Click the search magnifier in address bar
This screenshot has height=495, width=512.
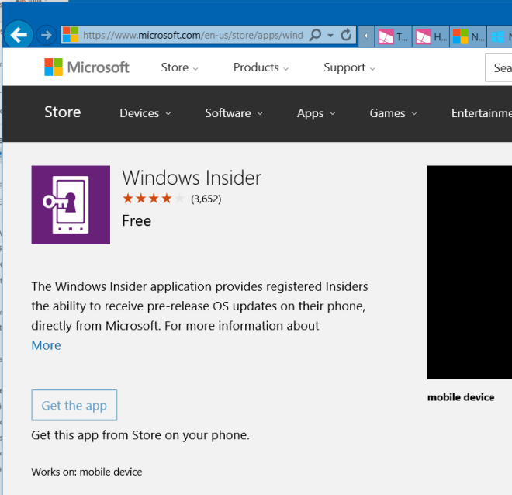[316, 35]
